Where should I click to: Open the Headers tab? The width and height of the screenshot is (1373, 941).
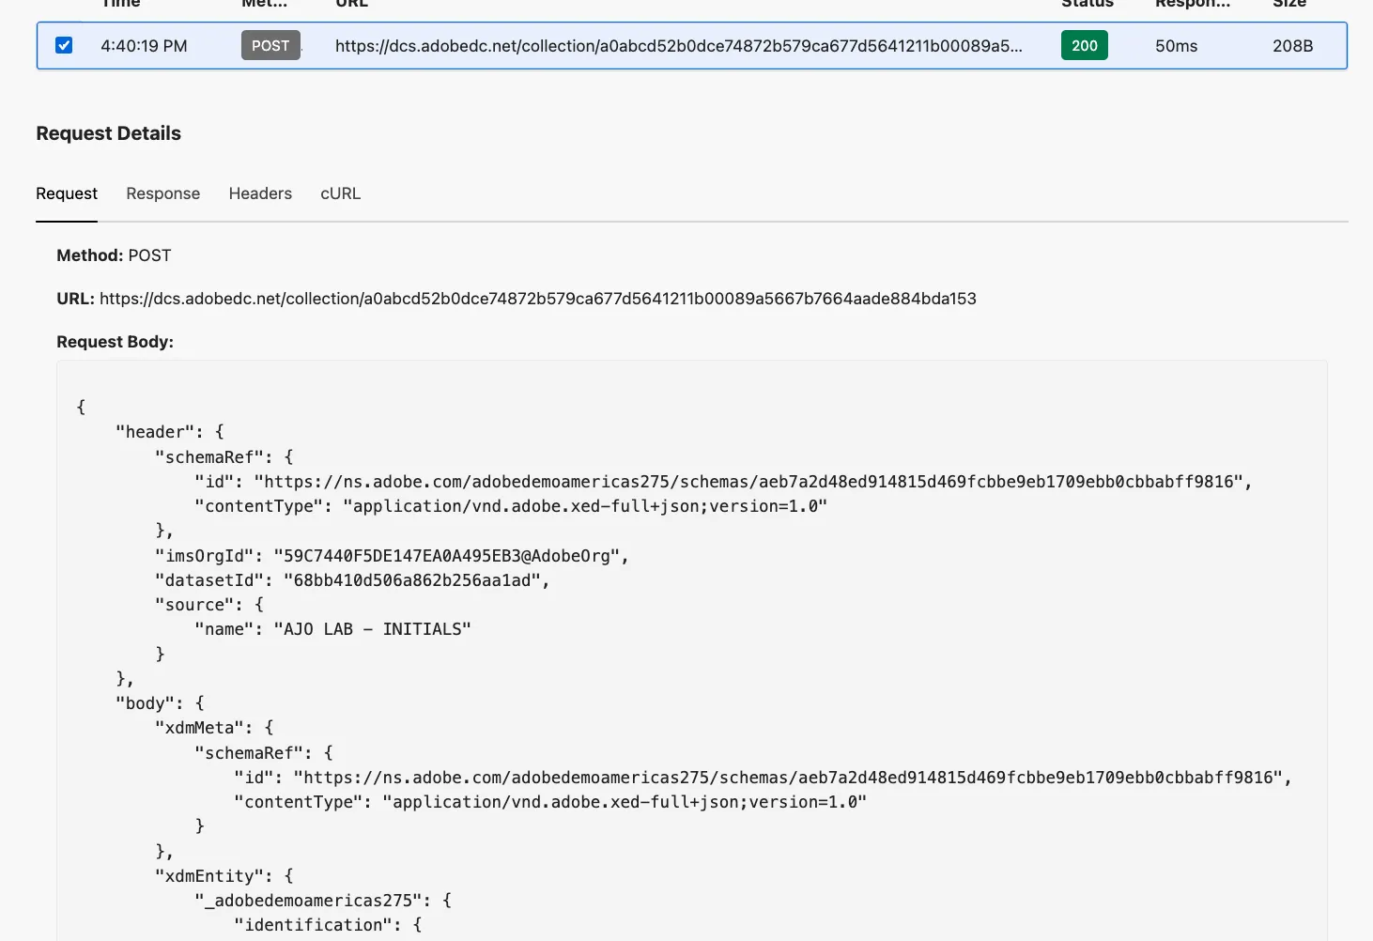tap(260, 193)
